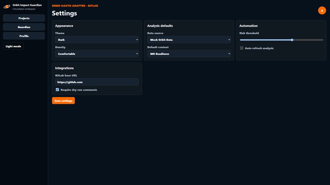Click the 'Settings' page heading
Screen dimensions: 330x185
[64, 13]
